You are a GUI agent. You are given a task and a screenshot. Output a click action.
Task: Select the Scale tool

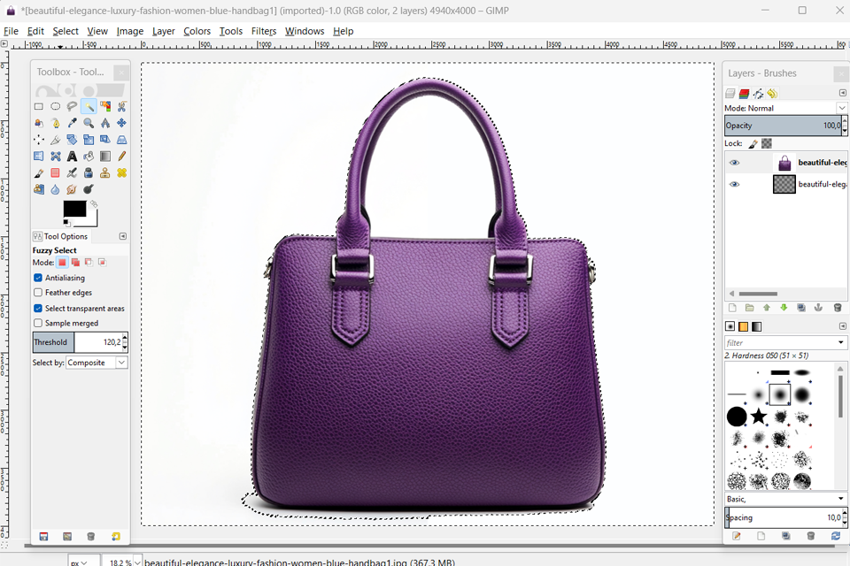[89, 140]
